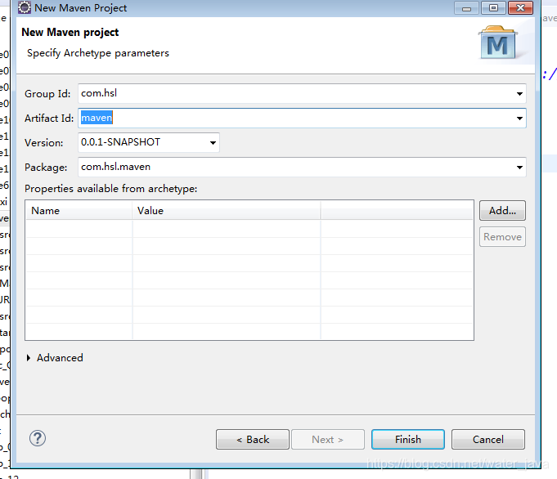The width and height of the screenshot is (557, 479).
Task: Click the Version combo text 0.0.1-SNAPSHOT
Action: point(120,142)
